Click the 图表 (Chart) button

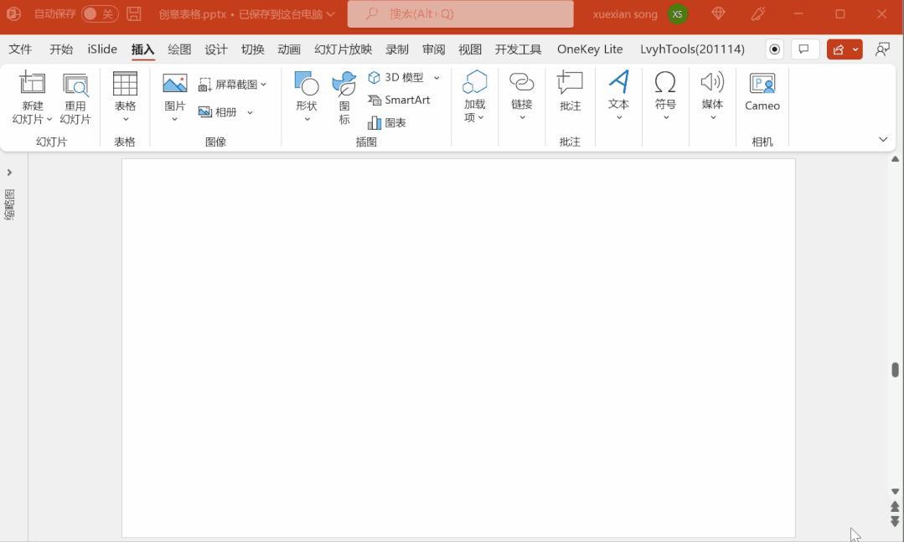click(387, 122)
